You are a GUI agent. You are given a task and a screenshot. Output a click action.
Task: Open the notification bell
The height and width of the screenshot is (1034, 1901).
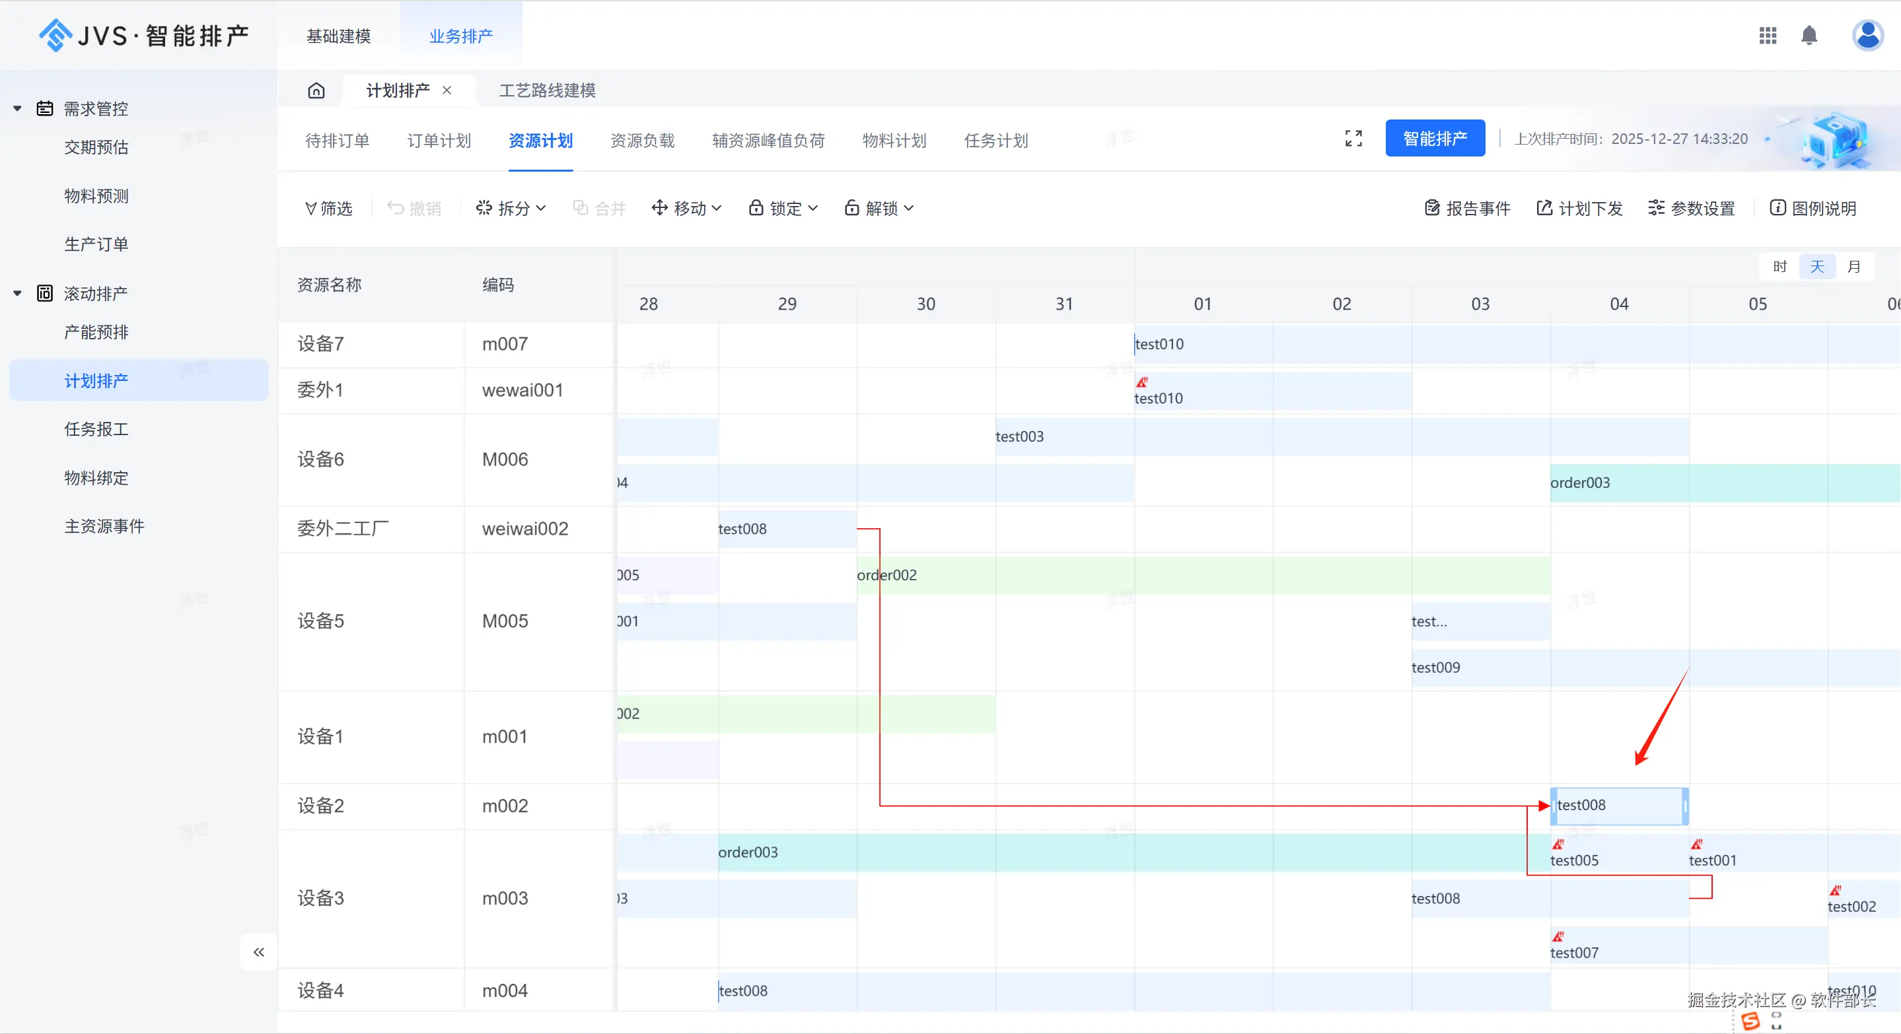(x=1809, y=36)
